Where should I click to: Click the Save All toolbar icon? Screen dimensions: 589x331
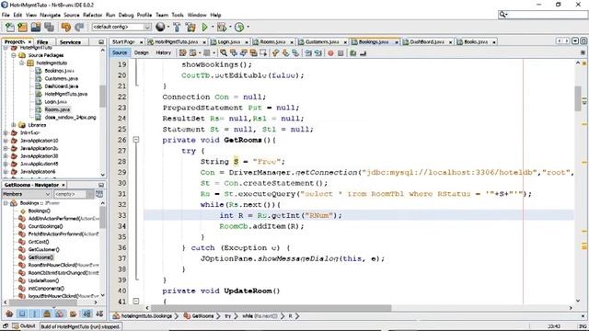tap(49, 27)
